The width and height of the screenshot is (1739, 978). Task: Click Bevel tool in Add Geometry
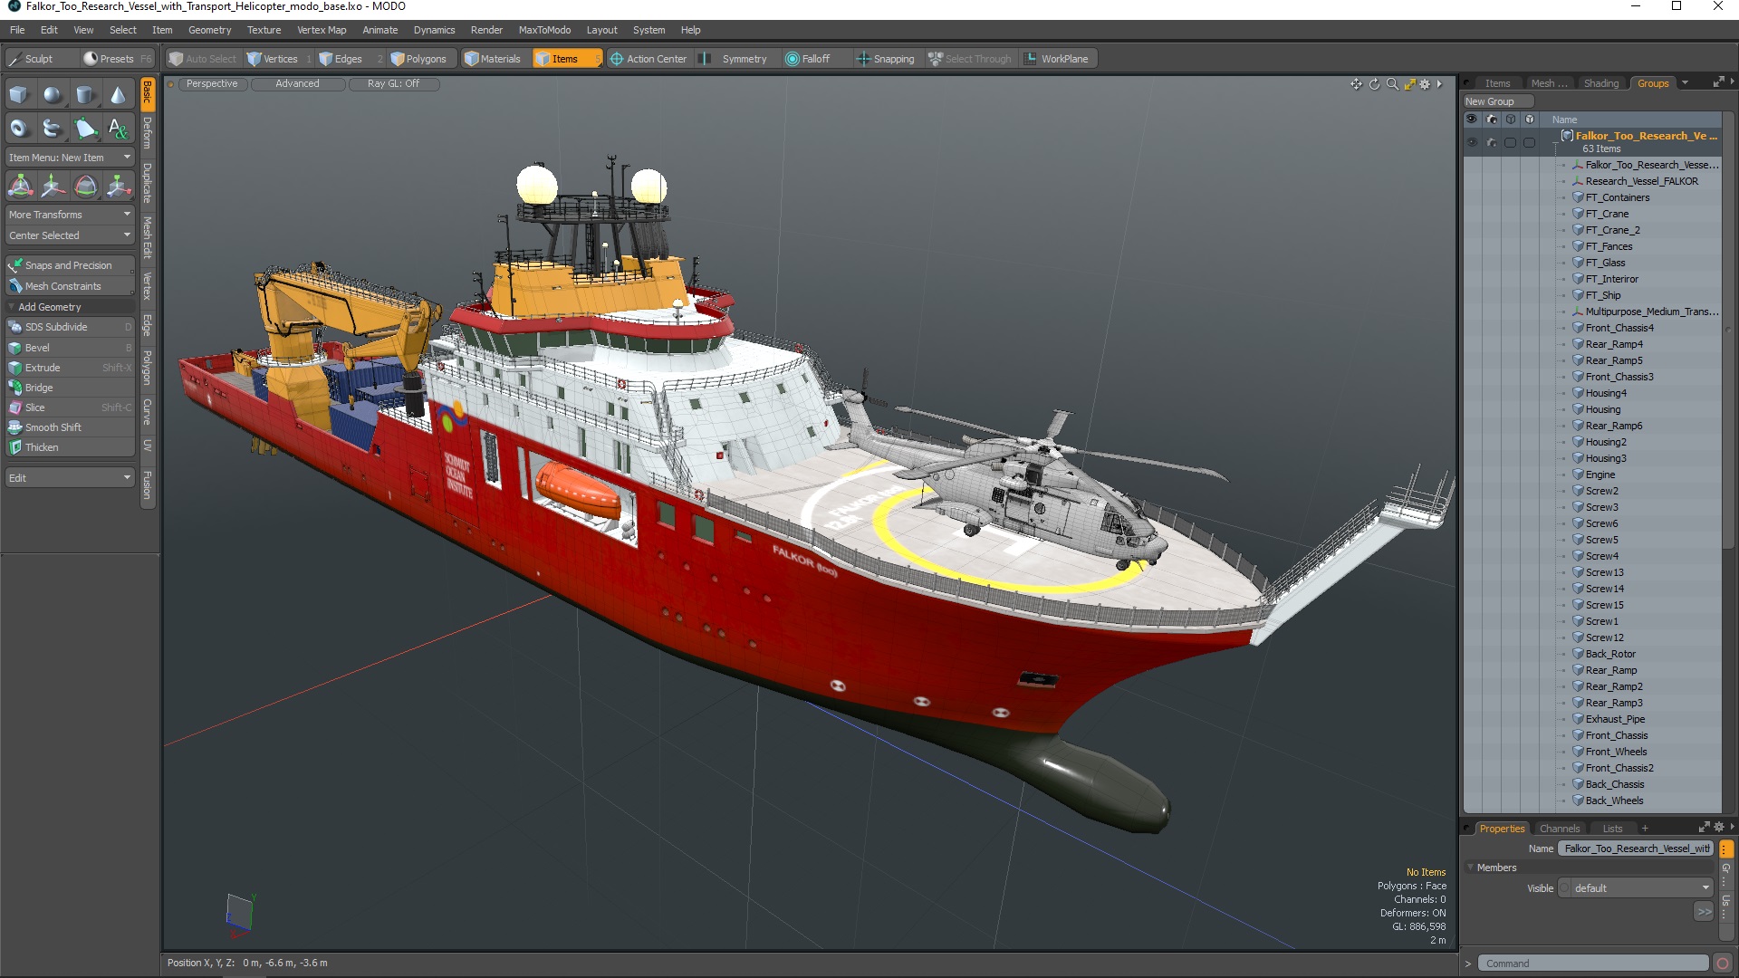[x=70, y=348]
